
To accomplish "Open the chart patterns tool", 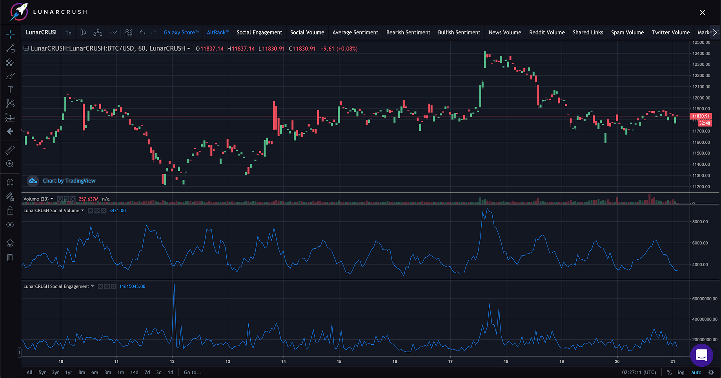I will 10,103.
